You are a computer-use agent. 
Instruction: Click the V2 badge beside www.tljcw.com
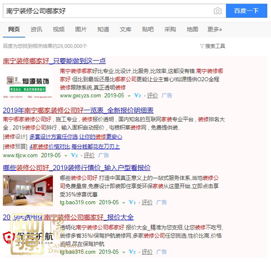pos(75,155)
